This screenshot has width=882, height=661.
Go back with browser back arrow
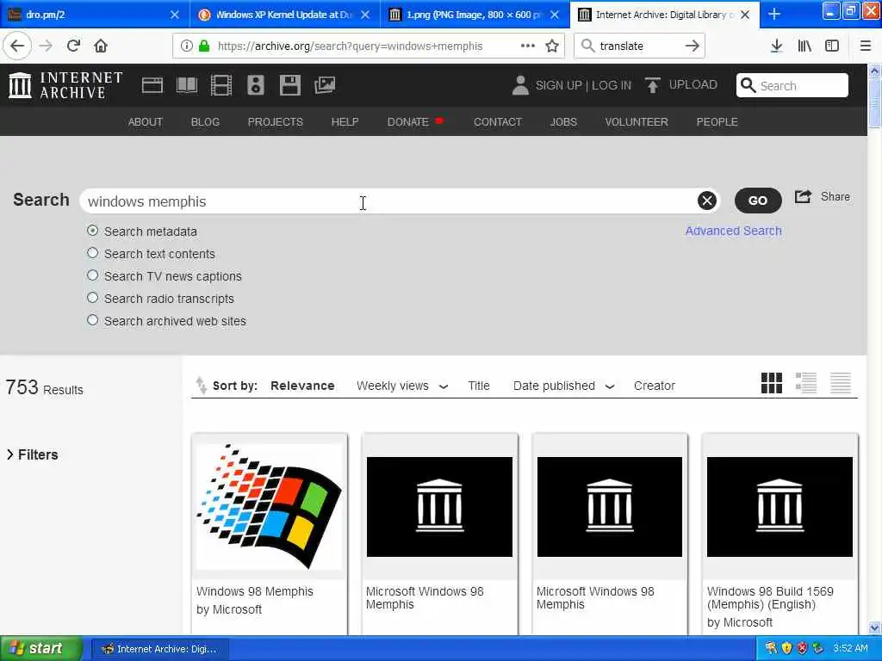coord(17,46)
